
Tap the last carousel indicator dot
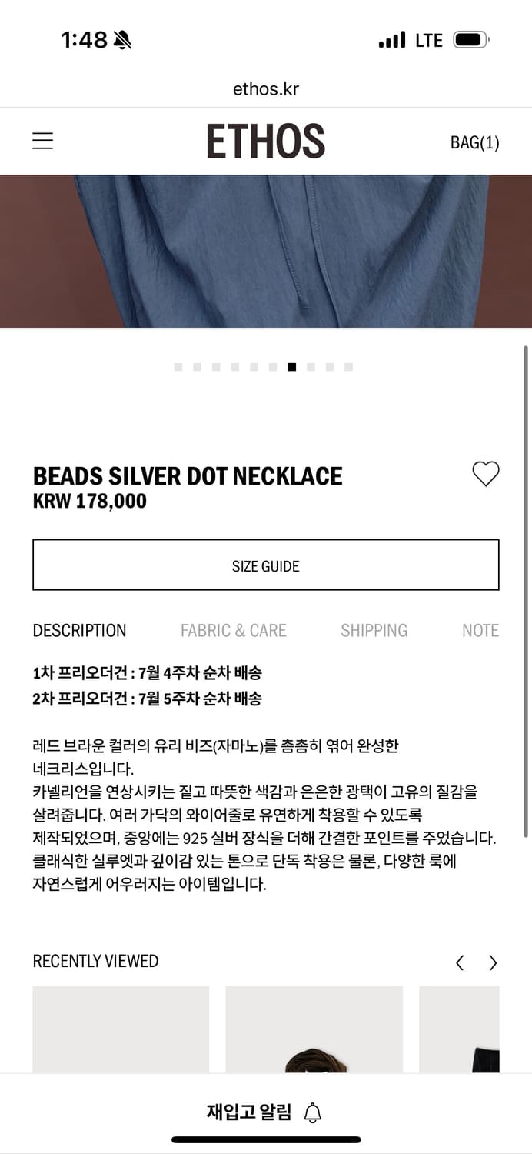point(349,367)
